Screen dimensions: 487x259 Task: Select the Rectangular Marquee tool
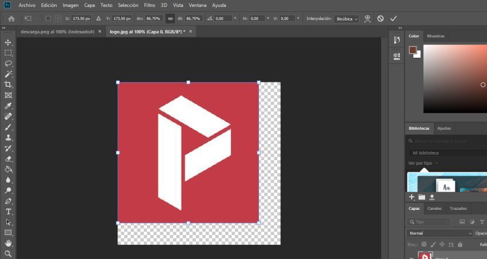8,53
